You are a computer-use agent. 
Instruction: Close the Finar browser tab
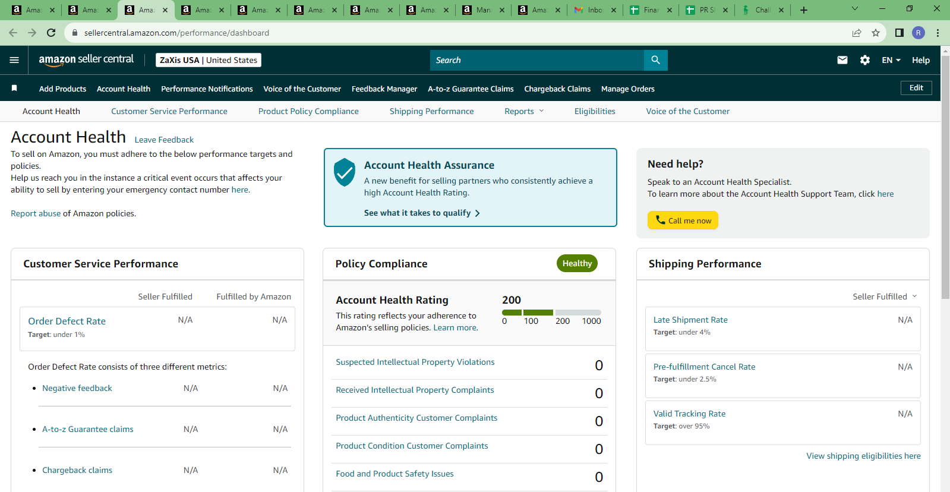[670, 10]
